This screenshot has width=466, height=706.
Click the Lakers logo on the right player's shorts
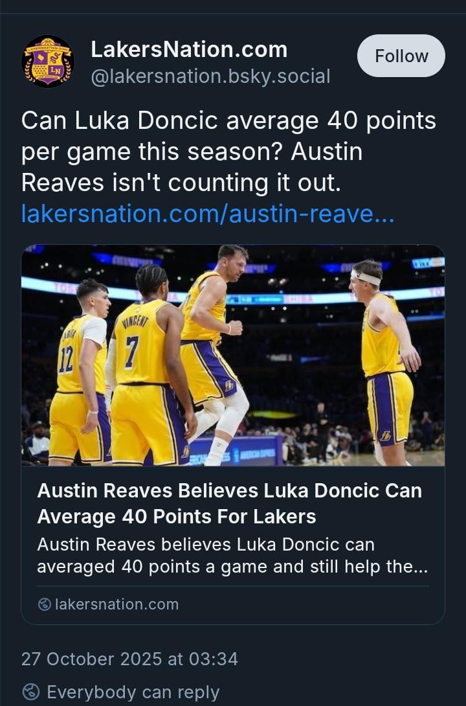(x=385, y=436)
